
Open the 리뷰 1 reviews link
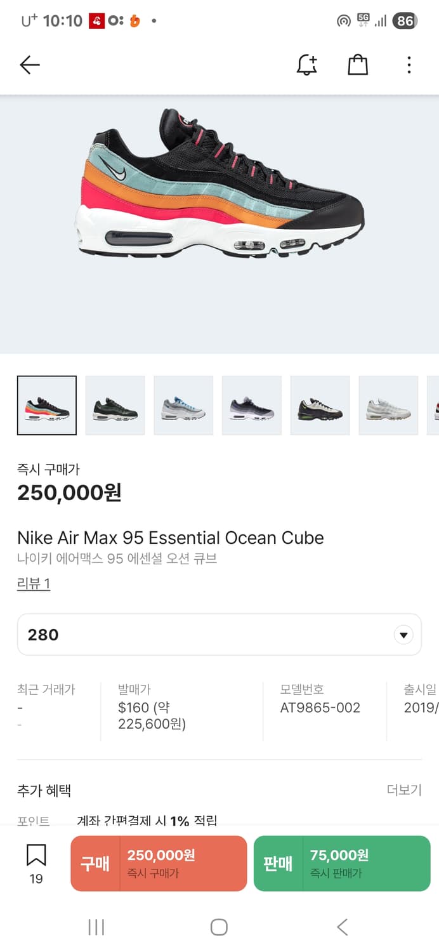tap(34, 584)
